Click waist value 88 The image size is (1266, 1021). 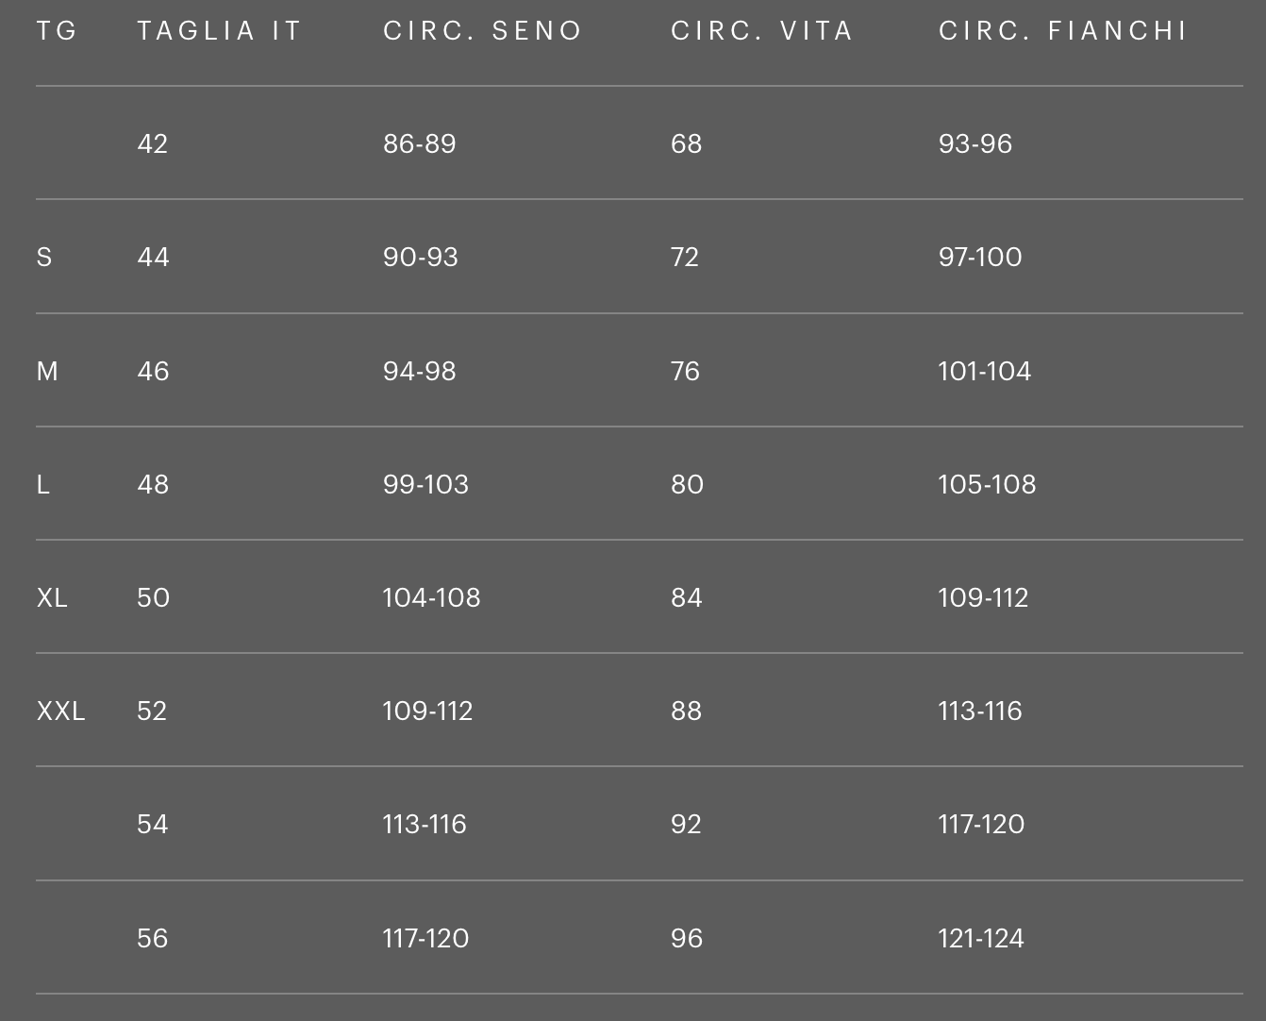[686, 711]
